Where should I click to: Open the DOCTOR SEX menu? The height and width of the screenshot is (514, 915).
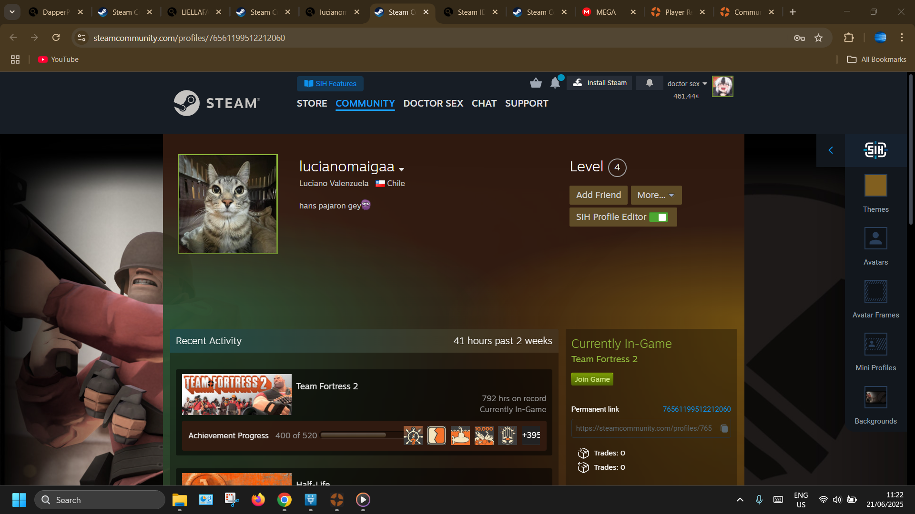pyautogui.click(x=433, y=103)
